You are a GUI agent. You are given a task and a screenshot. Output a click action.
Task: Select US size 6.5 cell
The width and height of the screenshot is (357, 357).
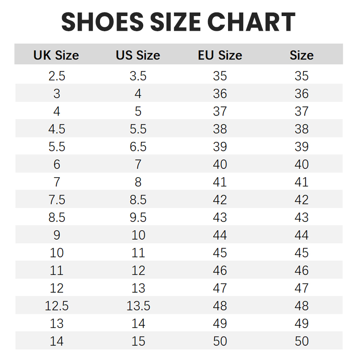138,147
